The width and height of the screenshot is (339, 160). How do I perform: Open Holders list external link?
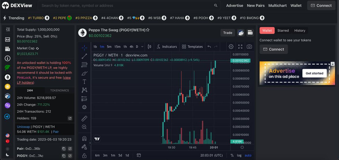tap(70, 118)
